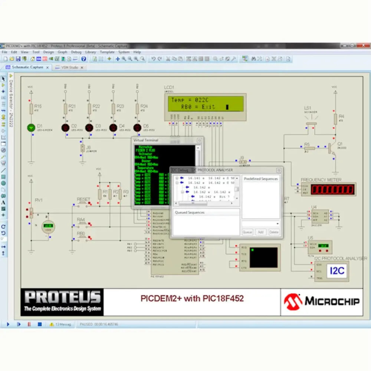Toggle the RA4 push button switch
371x371 pixels.
click(x=81, y=223)
